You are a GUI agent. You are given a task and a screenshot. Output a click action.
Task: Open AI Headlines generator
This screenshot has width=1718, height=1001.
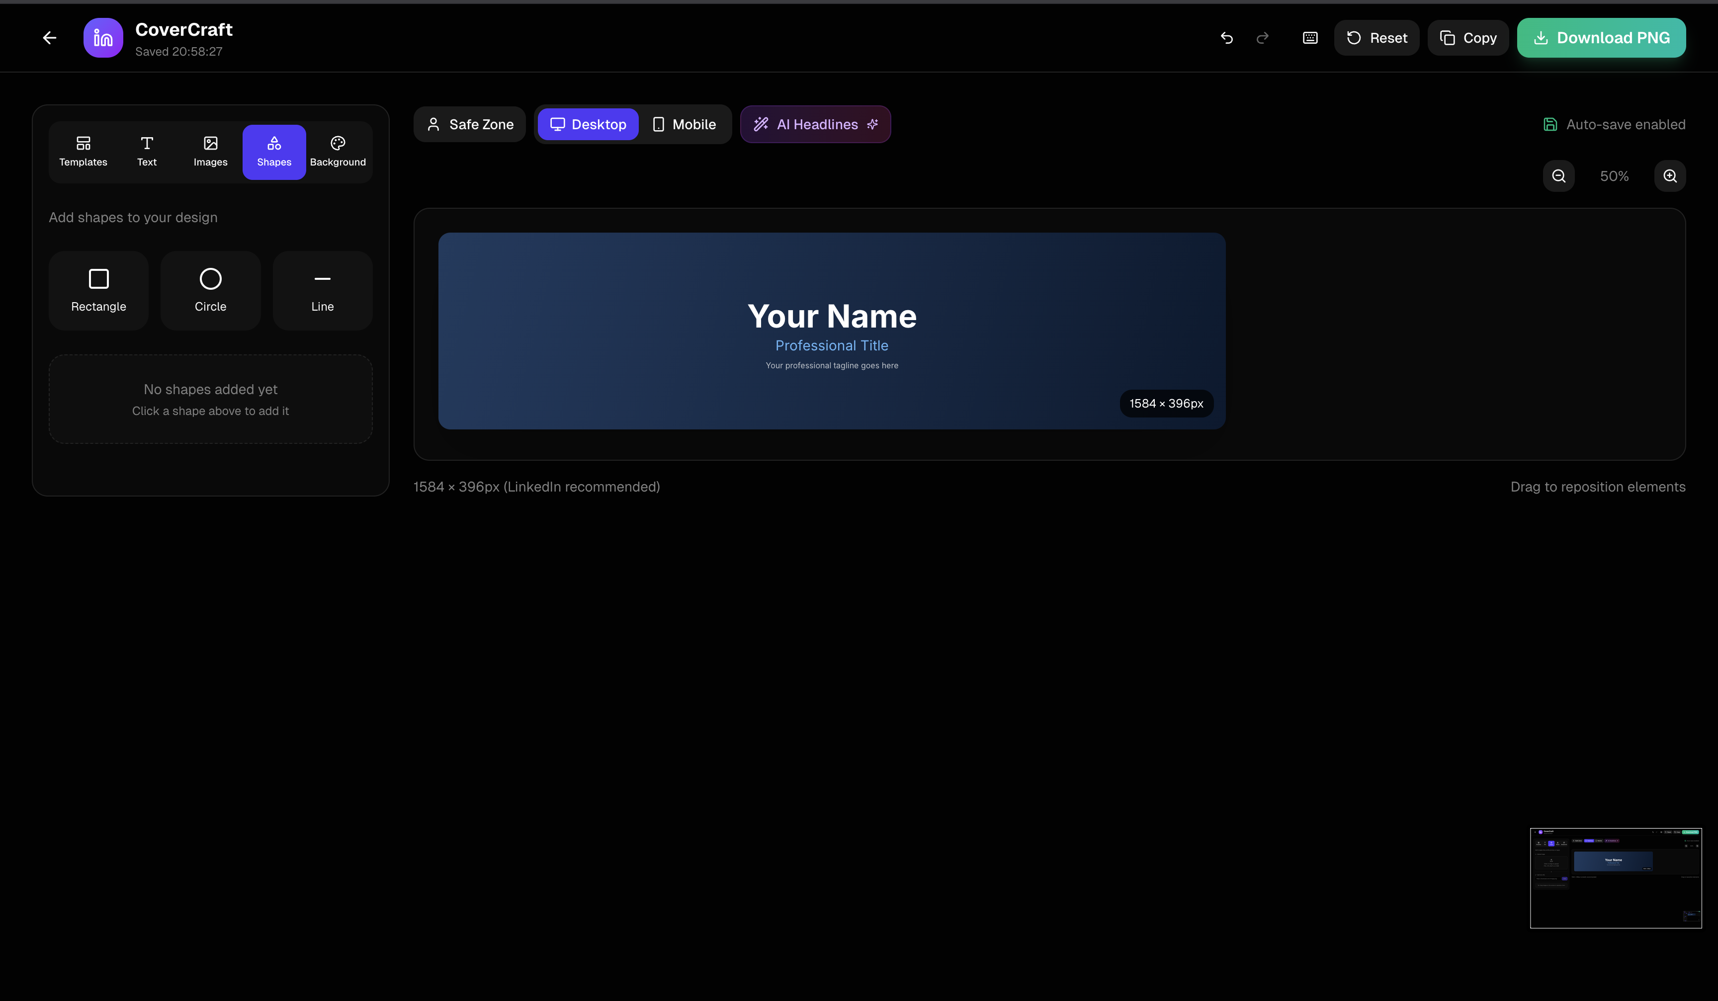(x=815, y=125)
